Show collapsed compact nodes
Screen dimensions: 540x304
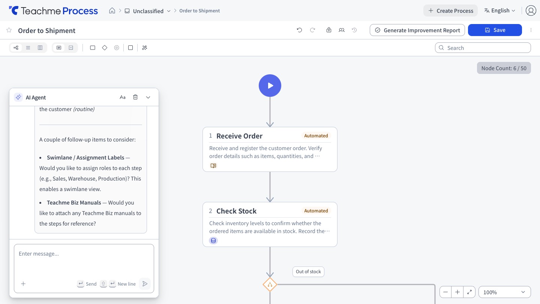click(71, 48)
